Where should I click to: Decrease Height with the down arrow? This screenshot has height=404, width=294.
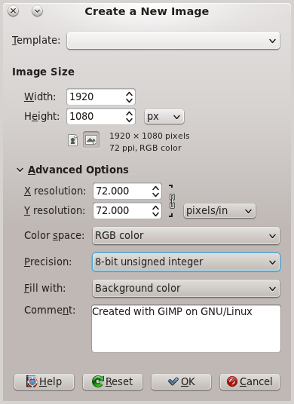pos(129,120)
